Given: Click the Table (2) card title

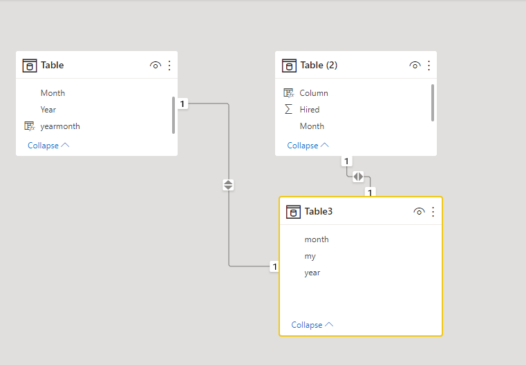Looking at the screenshot, I should tap(319, 65).
